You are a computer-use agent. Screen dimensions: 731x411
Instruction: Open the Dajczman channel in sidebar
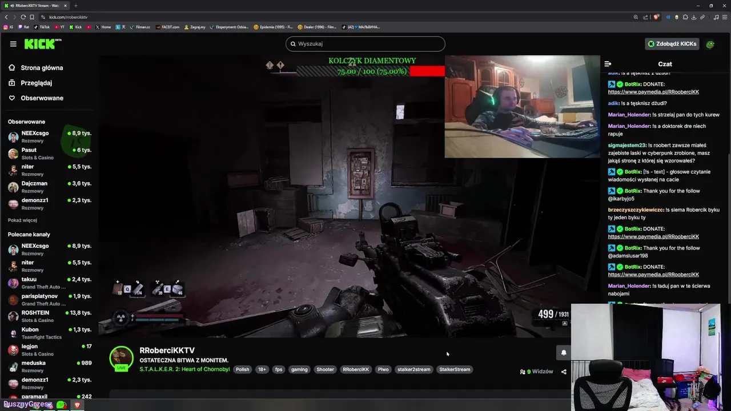point(49,187)
